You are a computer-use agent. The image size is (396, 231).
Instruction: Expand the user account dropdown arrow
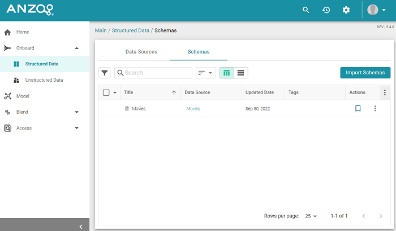pos(384,10)
